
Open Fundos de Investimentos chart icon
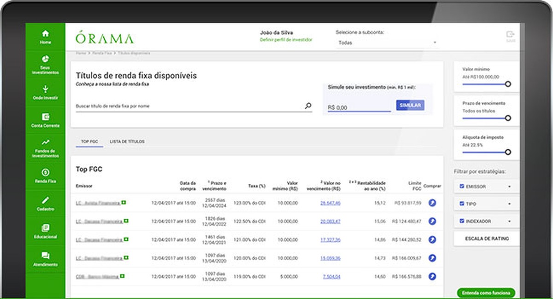45,143
